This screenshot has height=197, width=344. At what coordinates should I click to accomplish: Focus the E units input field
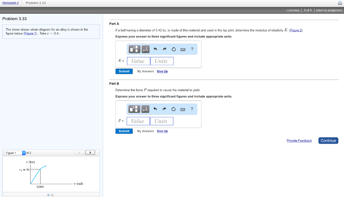(x=162, y=61)
